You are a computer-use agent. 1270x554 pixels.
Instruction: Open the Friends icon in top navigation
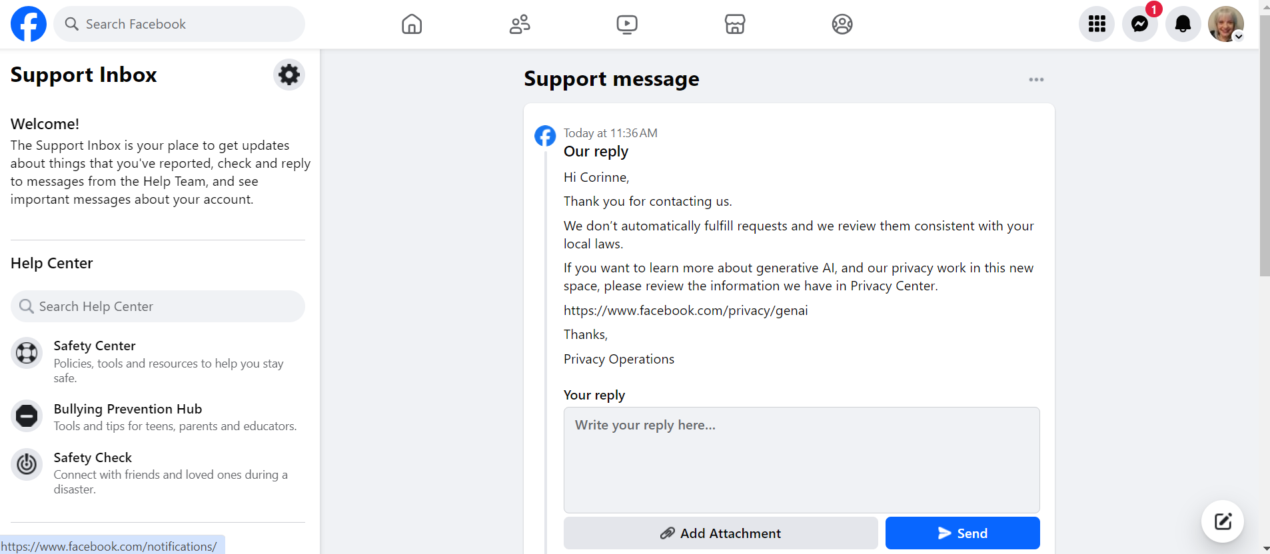pos(520,24)
